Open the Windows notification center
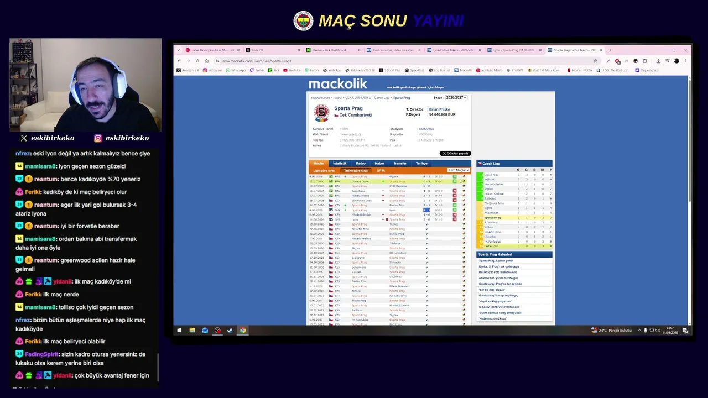 tap(685, 331)
